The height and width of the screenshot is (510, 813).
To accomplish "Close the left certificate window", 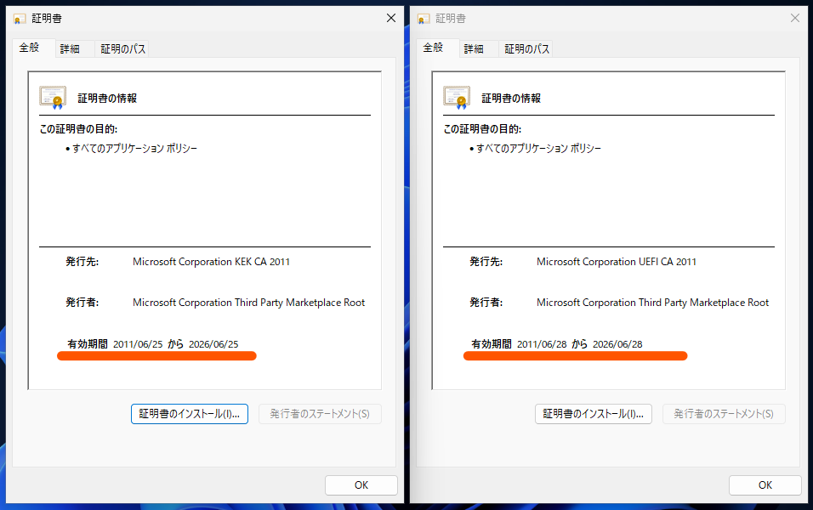I will (x=391, y=18).
